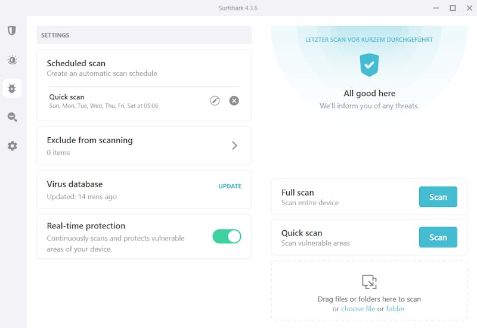Open the Alert siren section in sidebar
Screen dimensions: 477x328
pyautogui.click(x=12, y=60)
